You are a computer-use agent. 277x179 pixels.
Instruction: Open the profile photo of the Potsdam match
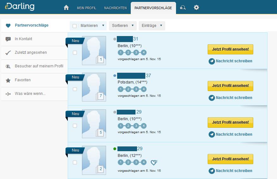(94, 87)
